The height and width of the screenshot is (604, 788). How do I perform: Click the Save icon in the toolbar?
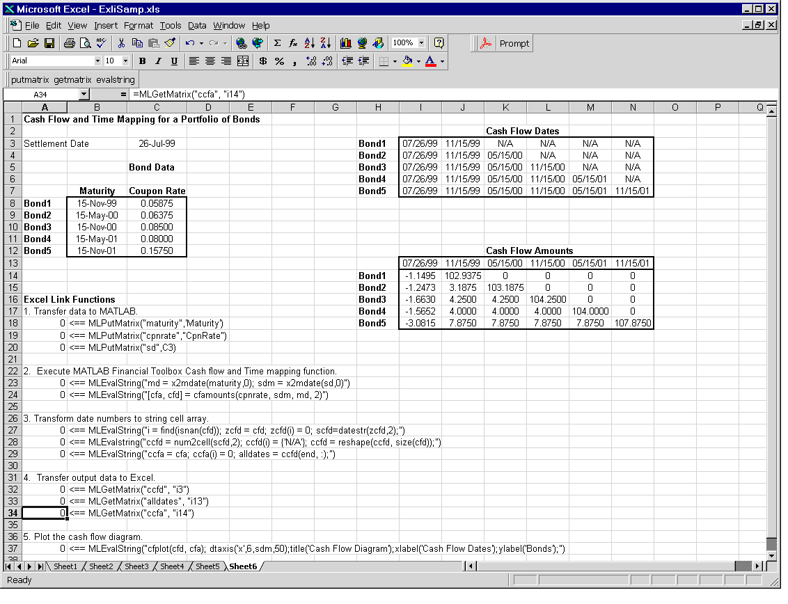coord(49,43)
